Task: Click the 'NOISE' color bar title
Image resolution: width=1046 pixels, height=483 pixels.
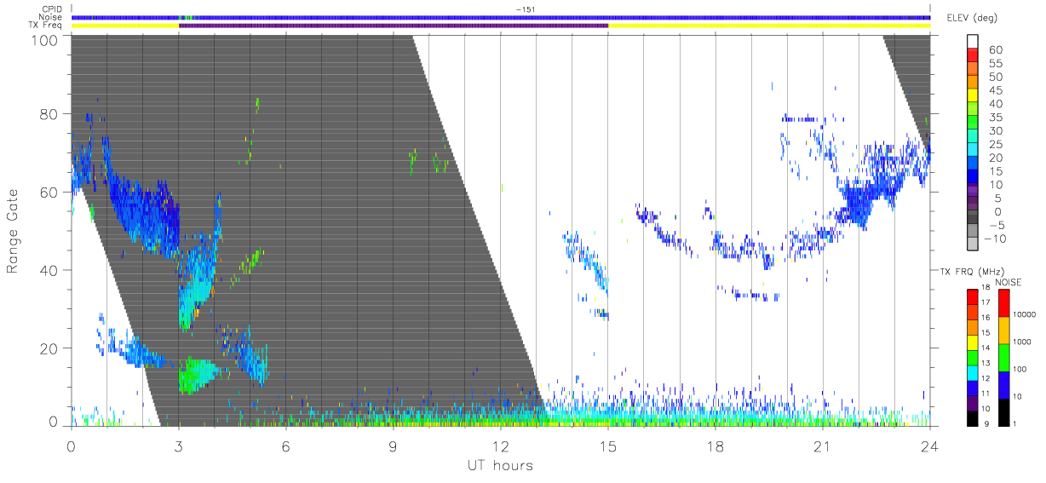Action: [x=1008, y=281]
